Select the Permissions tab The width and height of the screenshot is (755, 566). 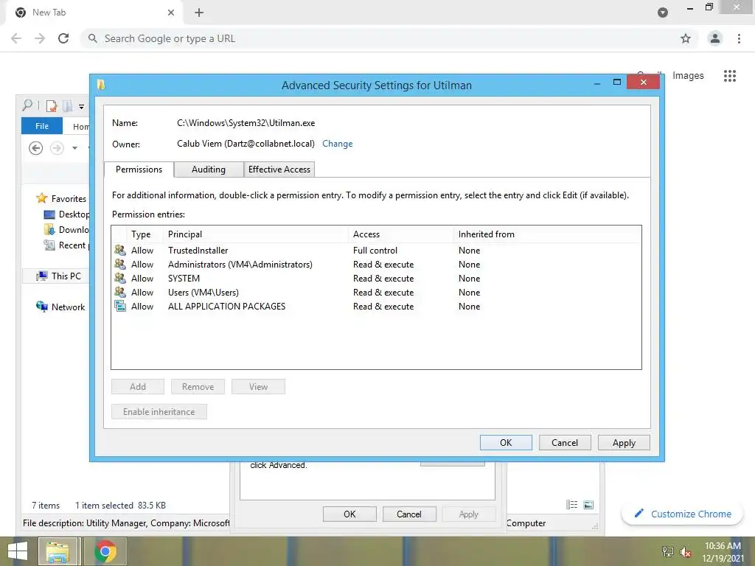[x=139, y=170]
